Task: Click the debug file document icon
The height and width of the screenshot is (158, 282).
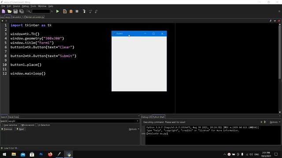Action: click(x=65, y=11)
